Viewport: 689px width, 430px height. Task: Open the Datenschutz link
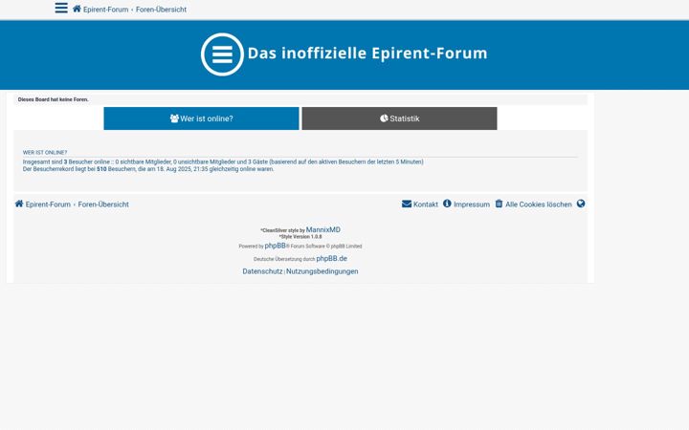(262, 271)
